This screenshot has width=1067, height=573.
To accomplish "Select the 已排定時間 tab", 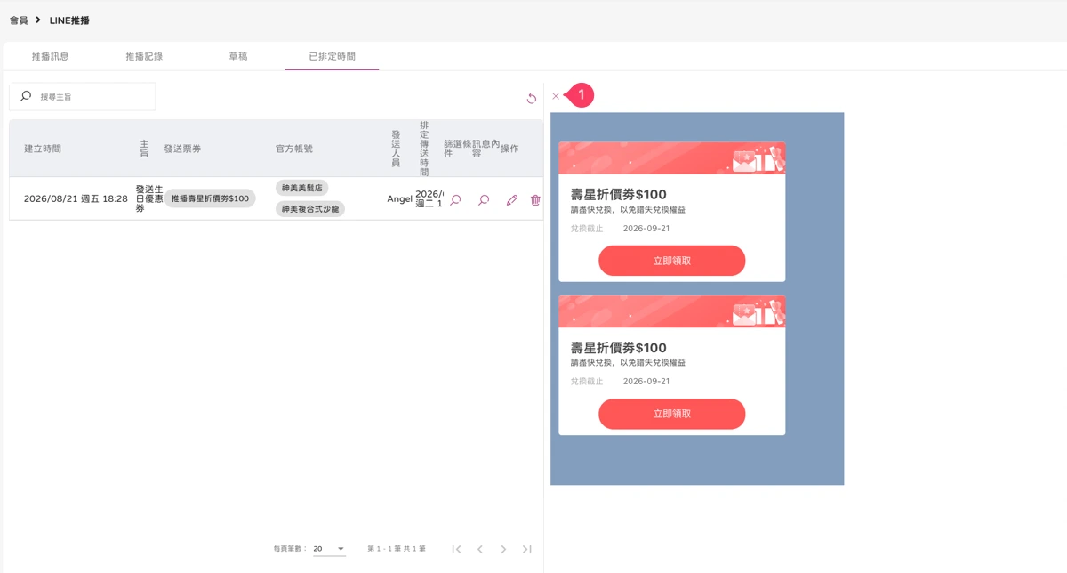I will point(332,56).
